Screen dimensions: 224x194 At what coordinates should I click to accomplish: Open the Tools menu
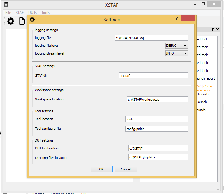46,13
